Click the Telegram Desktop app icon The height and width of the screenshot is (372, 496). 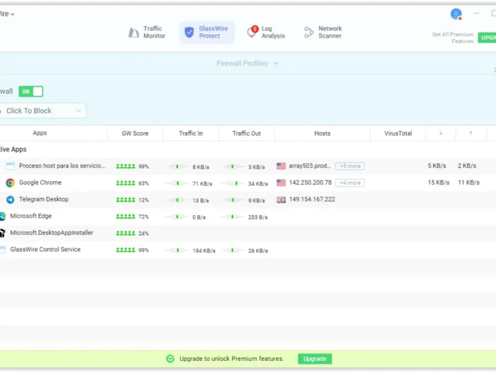[10, 200]
